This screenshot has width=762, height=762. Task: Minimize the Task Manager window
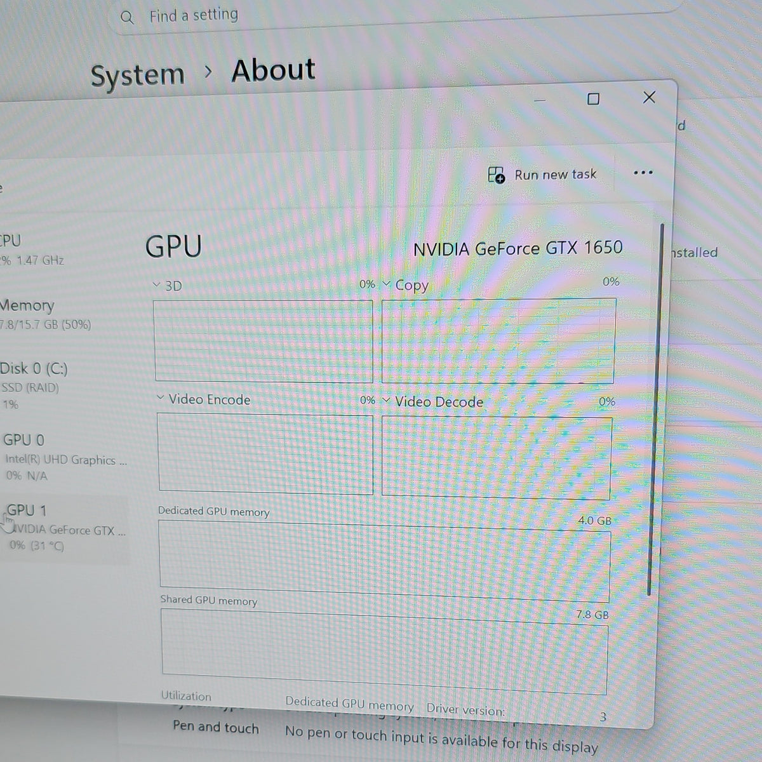540,100
